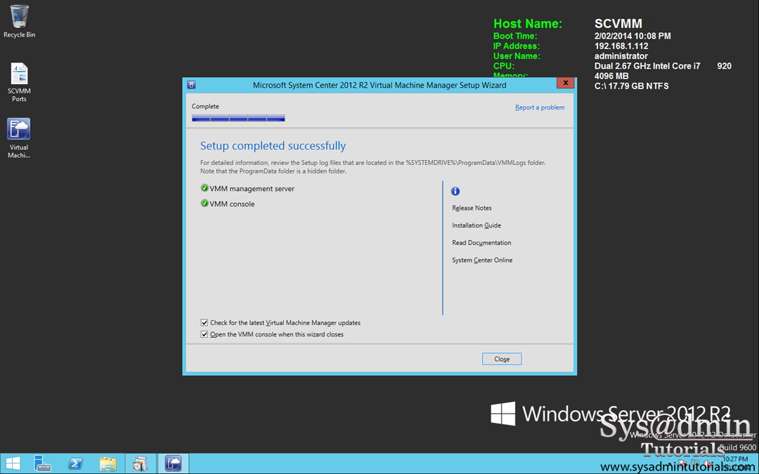Select the setup installer taskbar icon
The image size is (759, 474).
click(141, 463)
